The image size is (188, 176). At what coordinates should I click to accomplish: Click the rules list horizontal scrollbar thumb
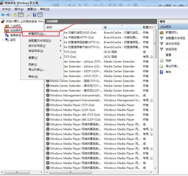click(70, 172)
